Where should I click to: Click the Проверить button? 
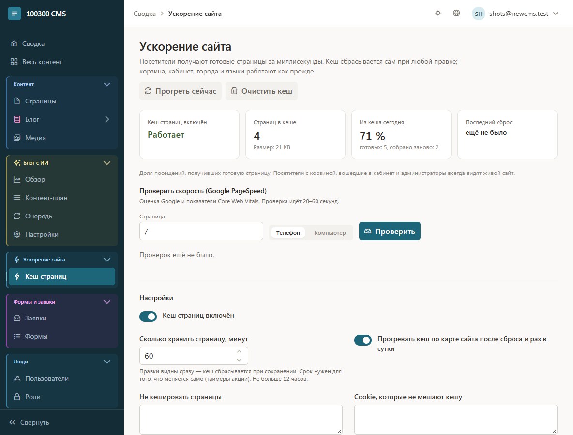(390, 231)
